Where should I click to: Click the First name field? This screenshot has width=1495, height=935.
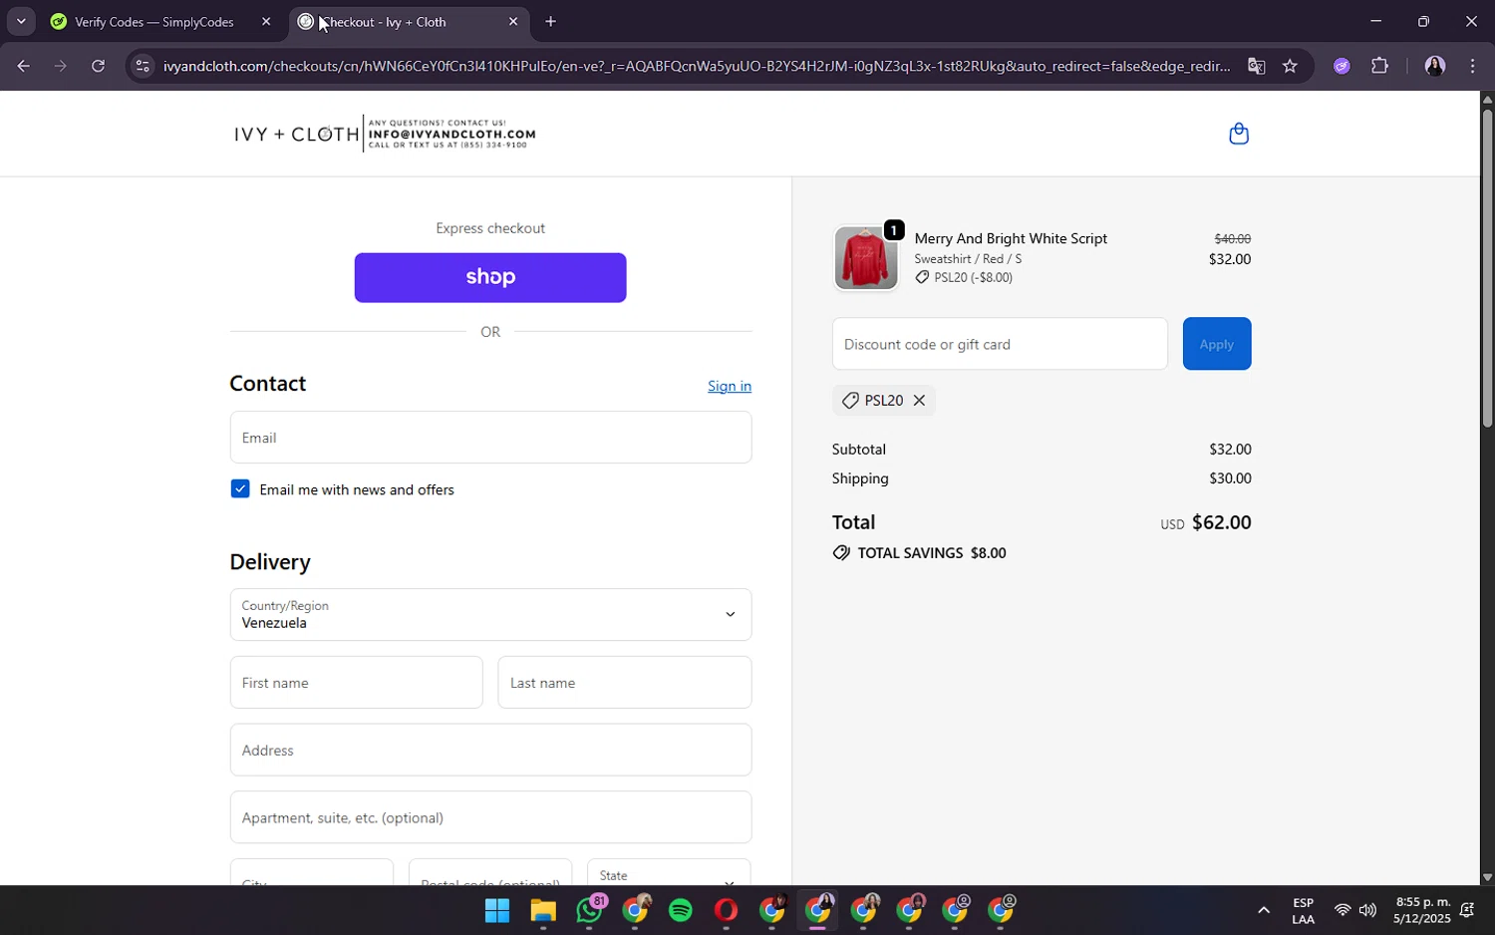point(356,683)
